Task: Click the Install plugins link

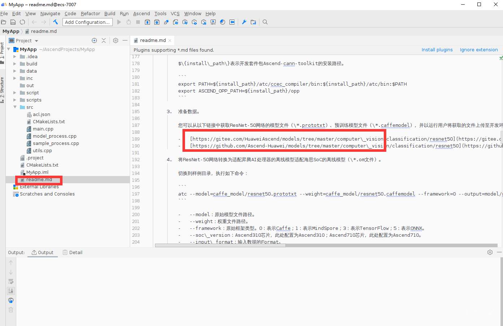Action: pyautogui.click(x=437, y=50)
